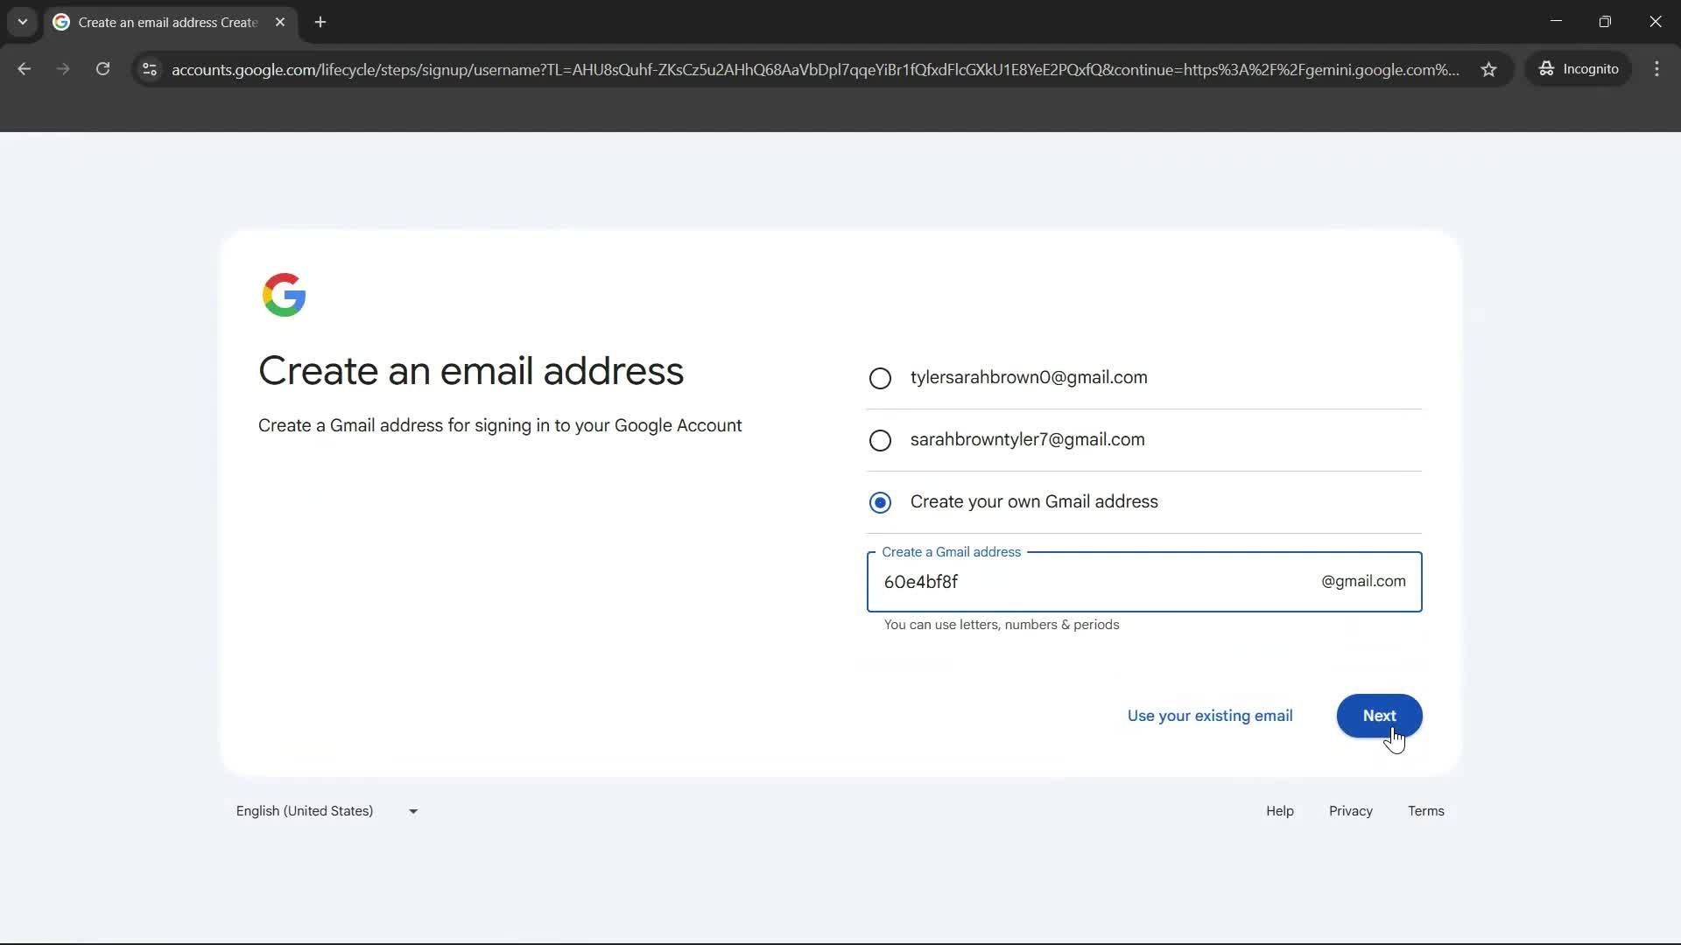Image resolution: width=1681 pixels, height=945 pixels.
Task: Click Use your existing email
Action: [1210, 716]
